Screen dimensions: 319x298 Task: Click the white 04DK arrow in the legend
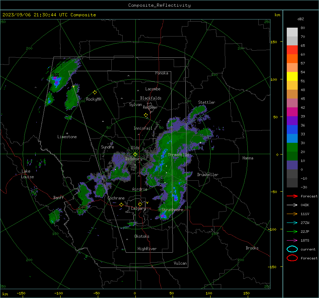(x=292, y=205)
